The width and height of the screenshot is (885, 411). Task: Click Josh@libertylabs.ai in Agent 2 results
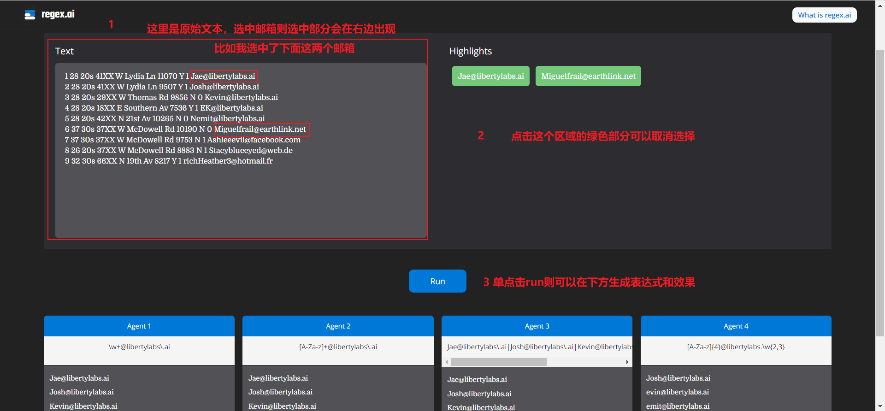click(x=280, y=392)
